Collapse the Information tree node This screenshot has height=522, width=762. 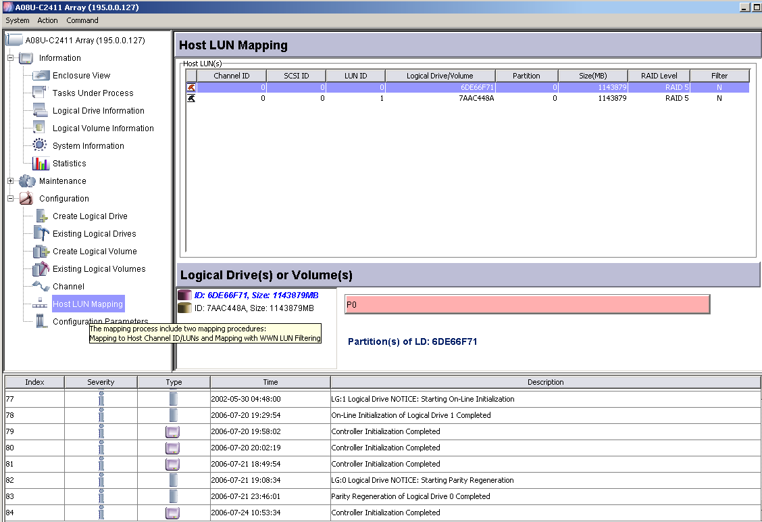tap(11, 58)
